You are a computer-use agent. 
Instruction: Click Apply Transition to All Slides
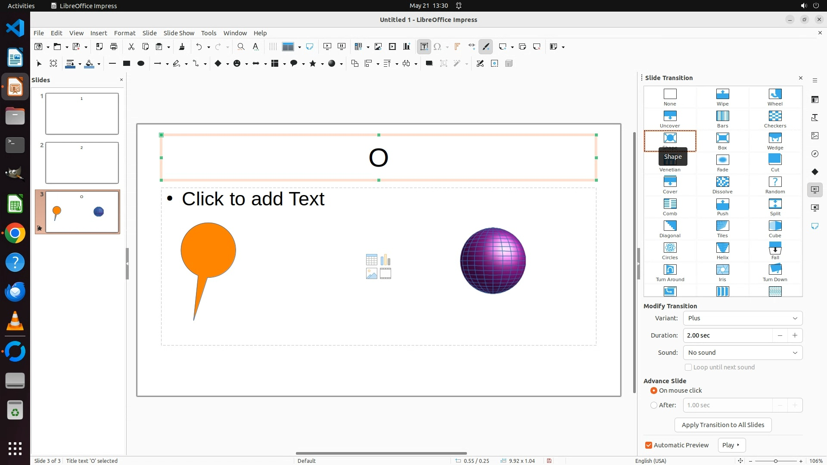pyautogui.click(x=723, y=425)
